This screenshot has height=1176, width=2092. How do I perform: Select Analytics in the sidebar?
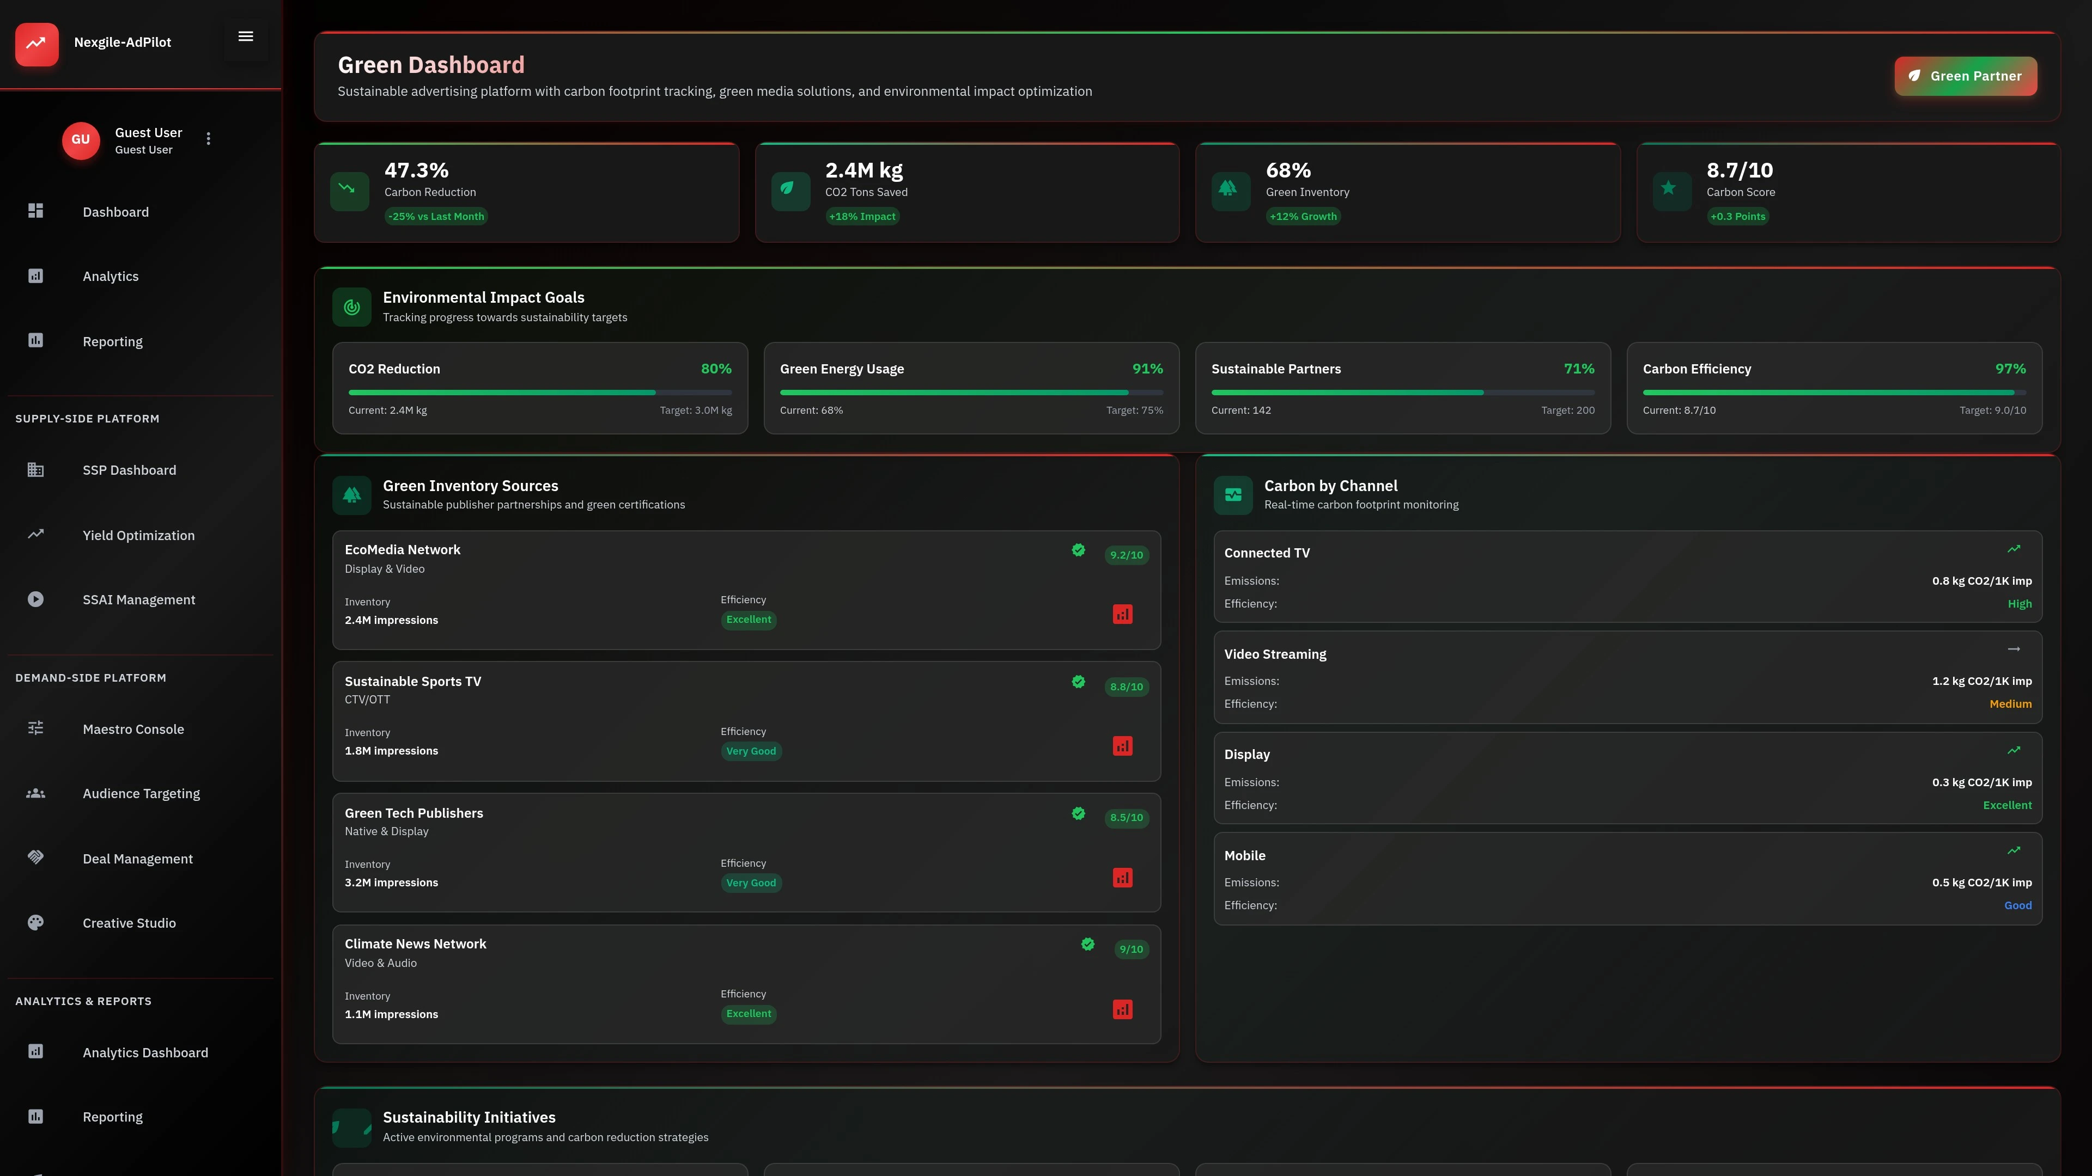(x=110, y=276)
